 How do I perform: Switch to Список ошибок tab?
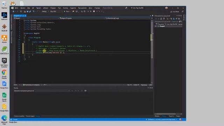click(x=19, y=116)
